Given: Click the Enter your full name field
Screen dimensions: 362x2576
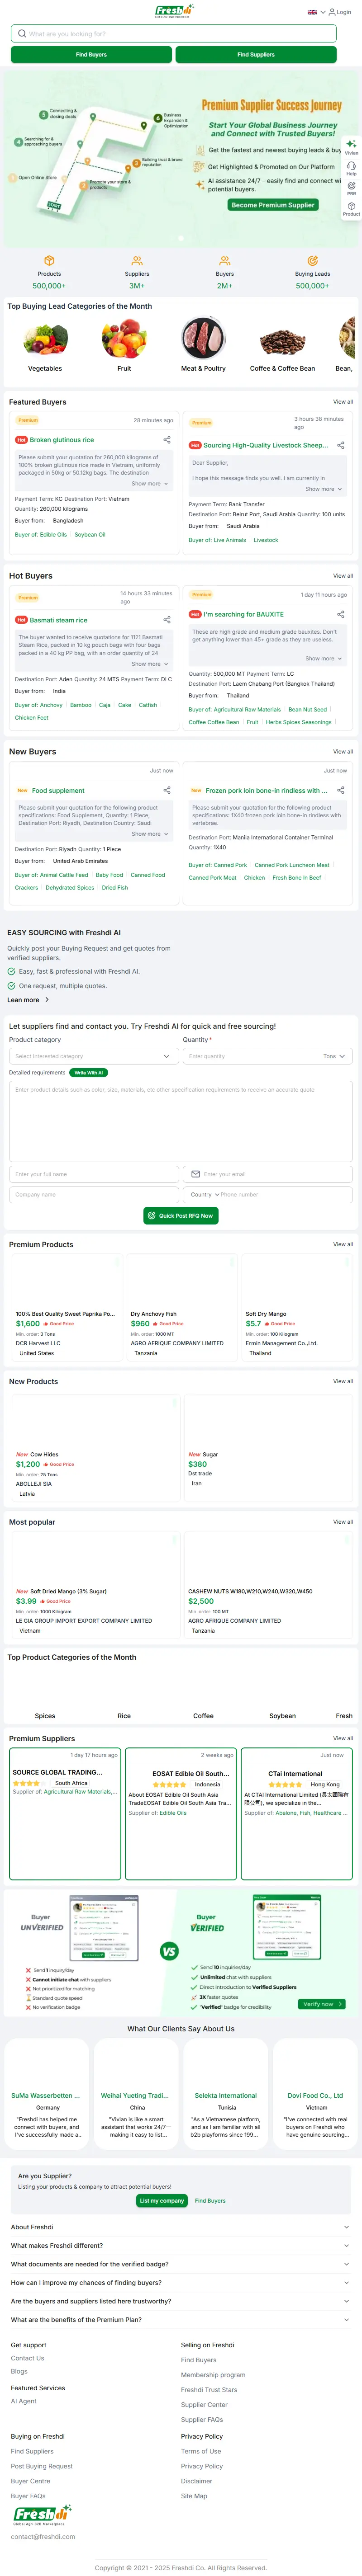Looking at the screenshot, I should click(94, 1174).
